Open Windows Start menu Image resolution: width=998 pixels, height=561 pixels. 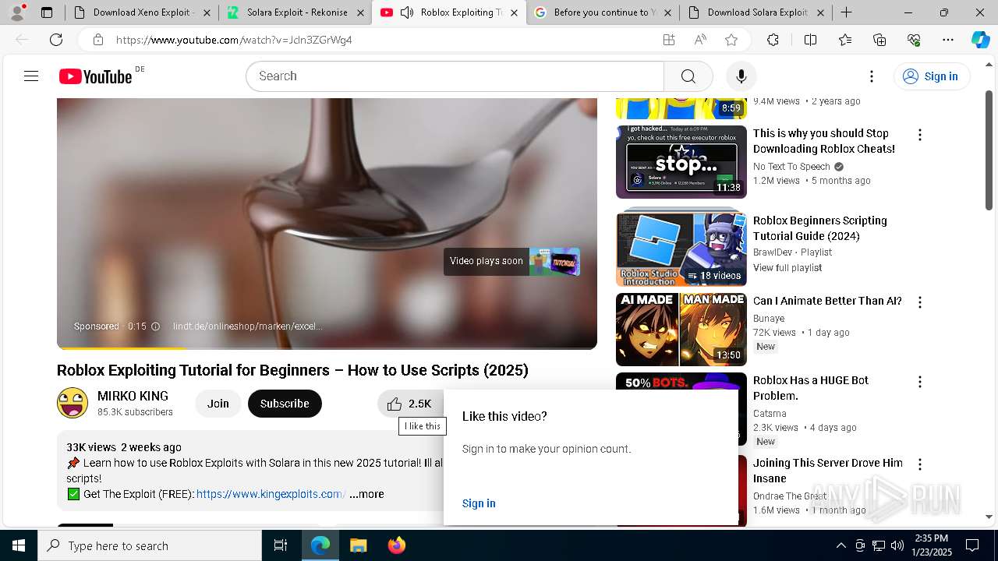tap(19, 545)
